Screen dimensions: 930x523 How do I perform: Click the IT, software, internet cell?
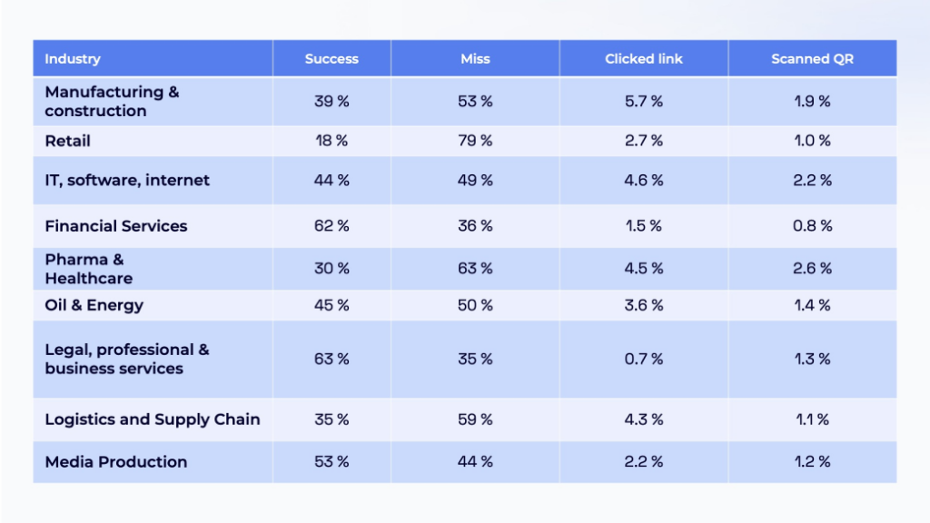(x=127, y=180)
